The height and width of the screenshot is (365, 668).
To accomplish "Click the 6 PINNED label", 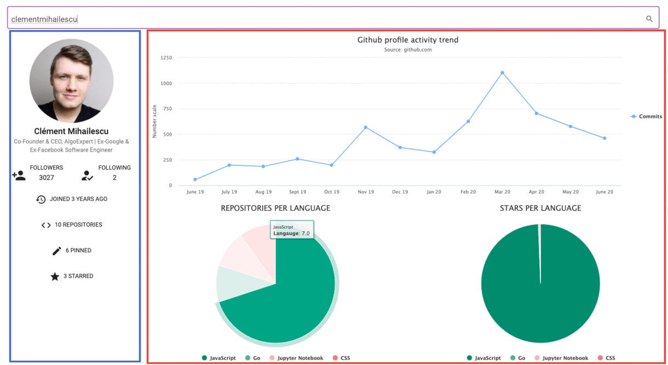I will coord(78,250).
